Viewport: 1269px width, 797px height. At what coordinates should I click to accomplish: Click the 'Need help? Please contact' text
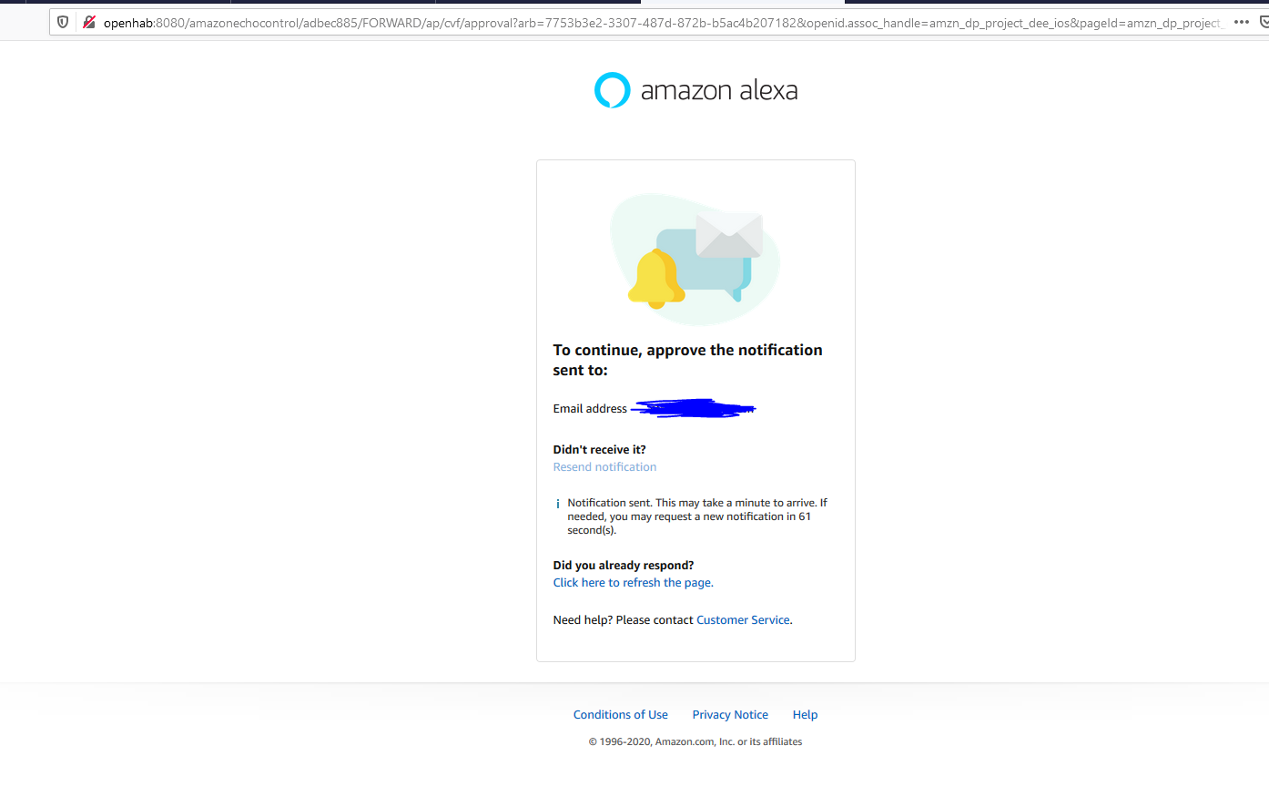(x=623, y=620)
